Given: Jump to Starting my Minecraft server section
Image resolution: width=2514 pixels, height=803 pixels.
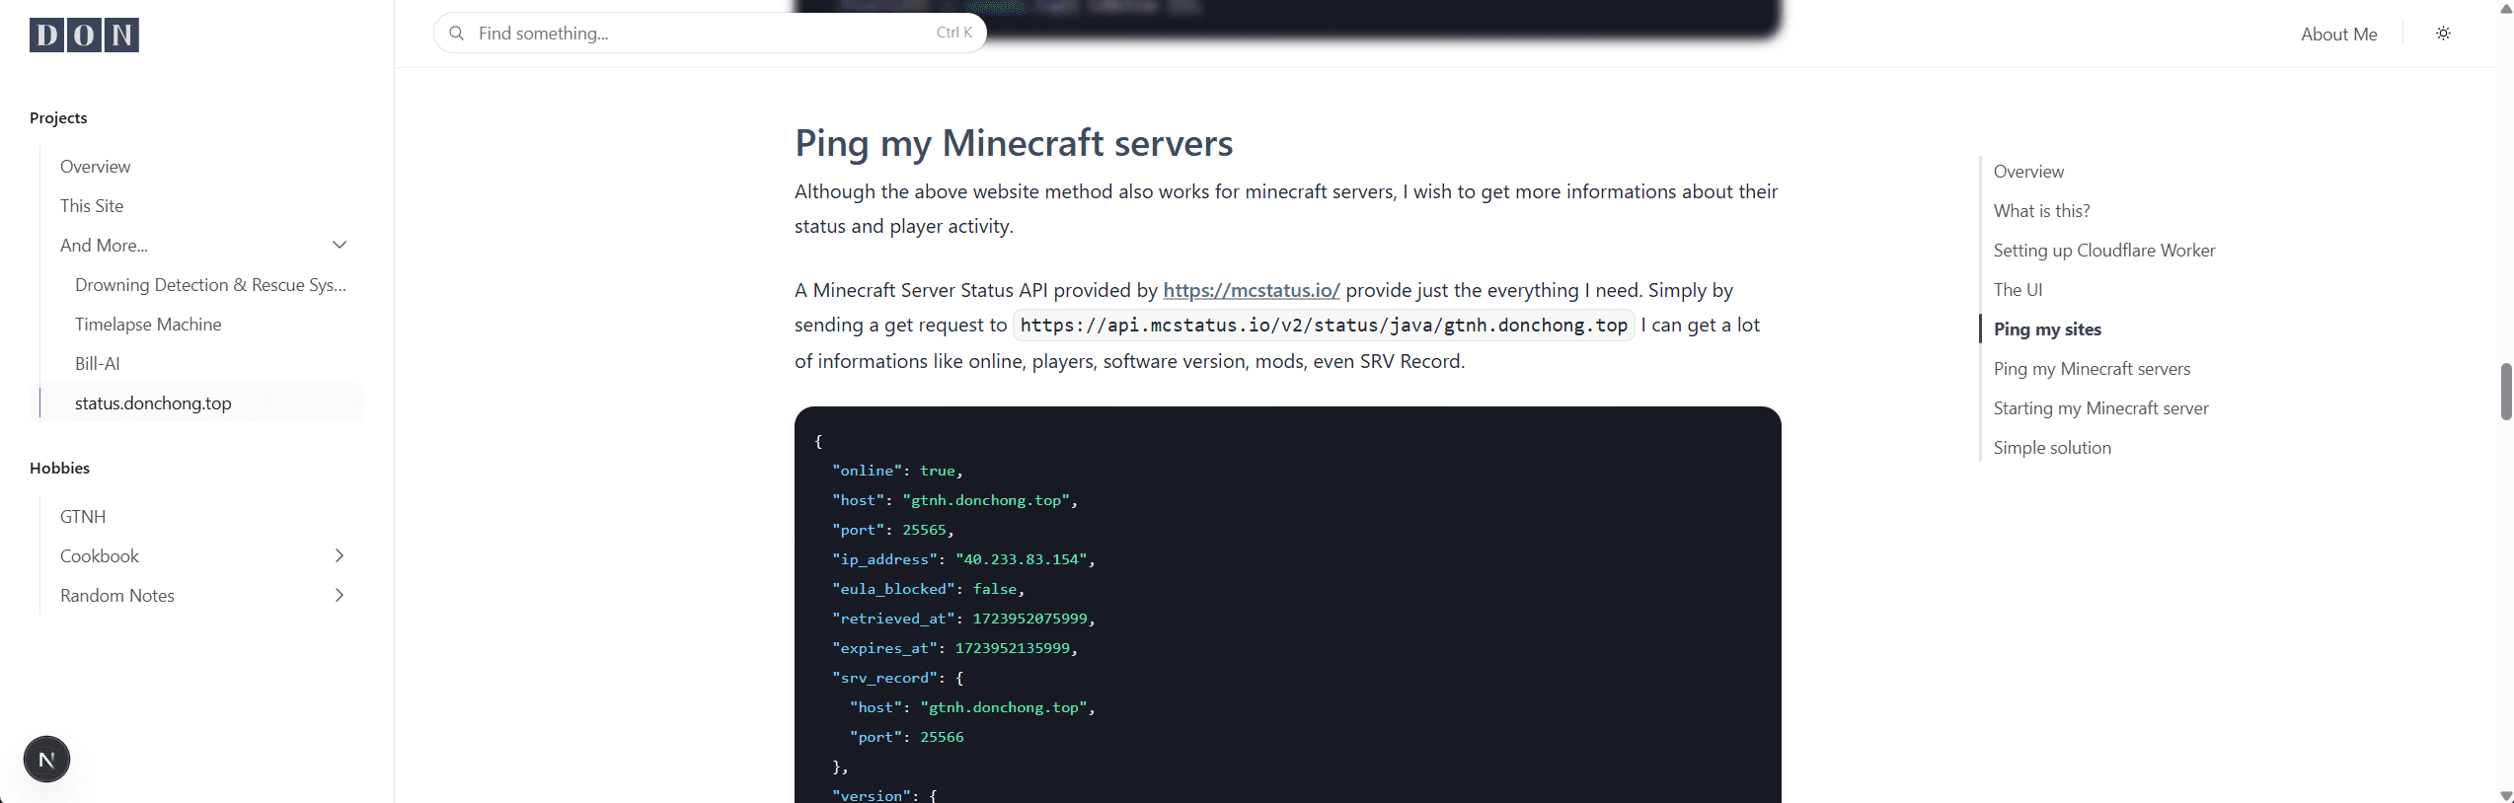Looking at the screenshot, I should [2100, 408].
